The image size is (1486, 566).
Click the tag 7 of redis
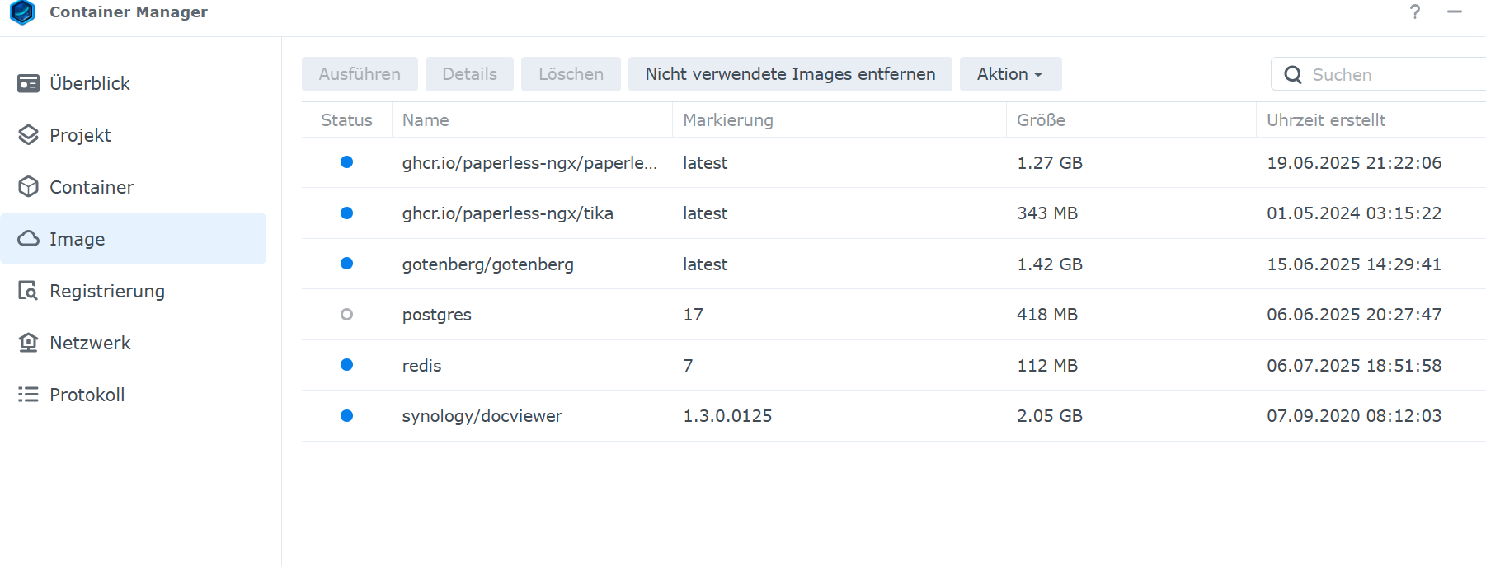[x=689, y=366]
